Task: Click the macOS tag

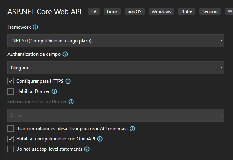Action: coord(135,11)
